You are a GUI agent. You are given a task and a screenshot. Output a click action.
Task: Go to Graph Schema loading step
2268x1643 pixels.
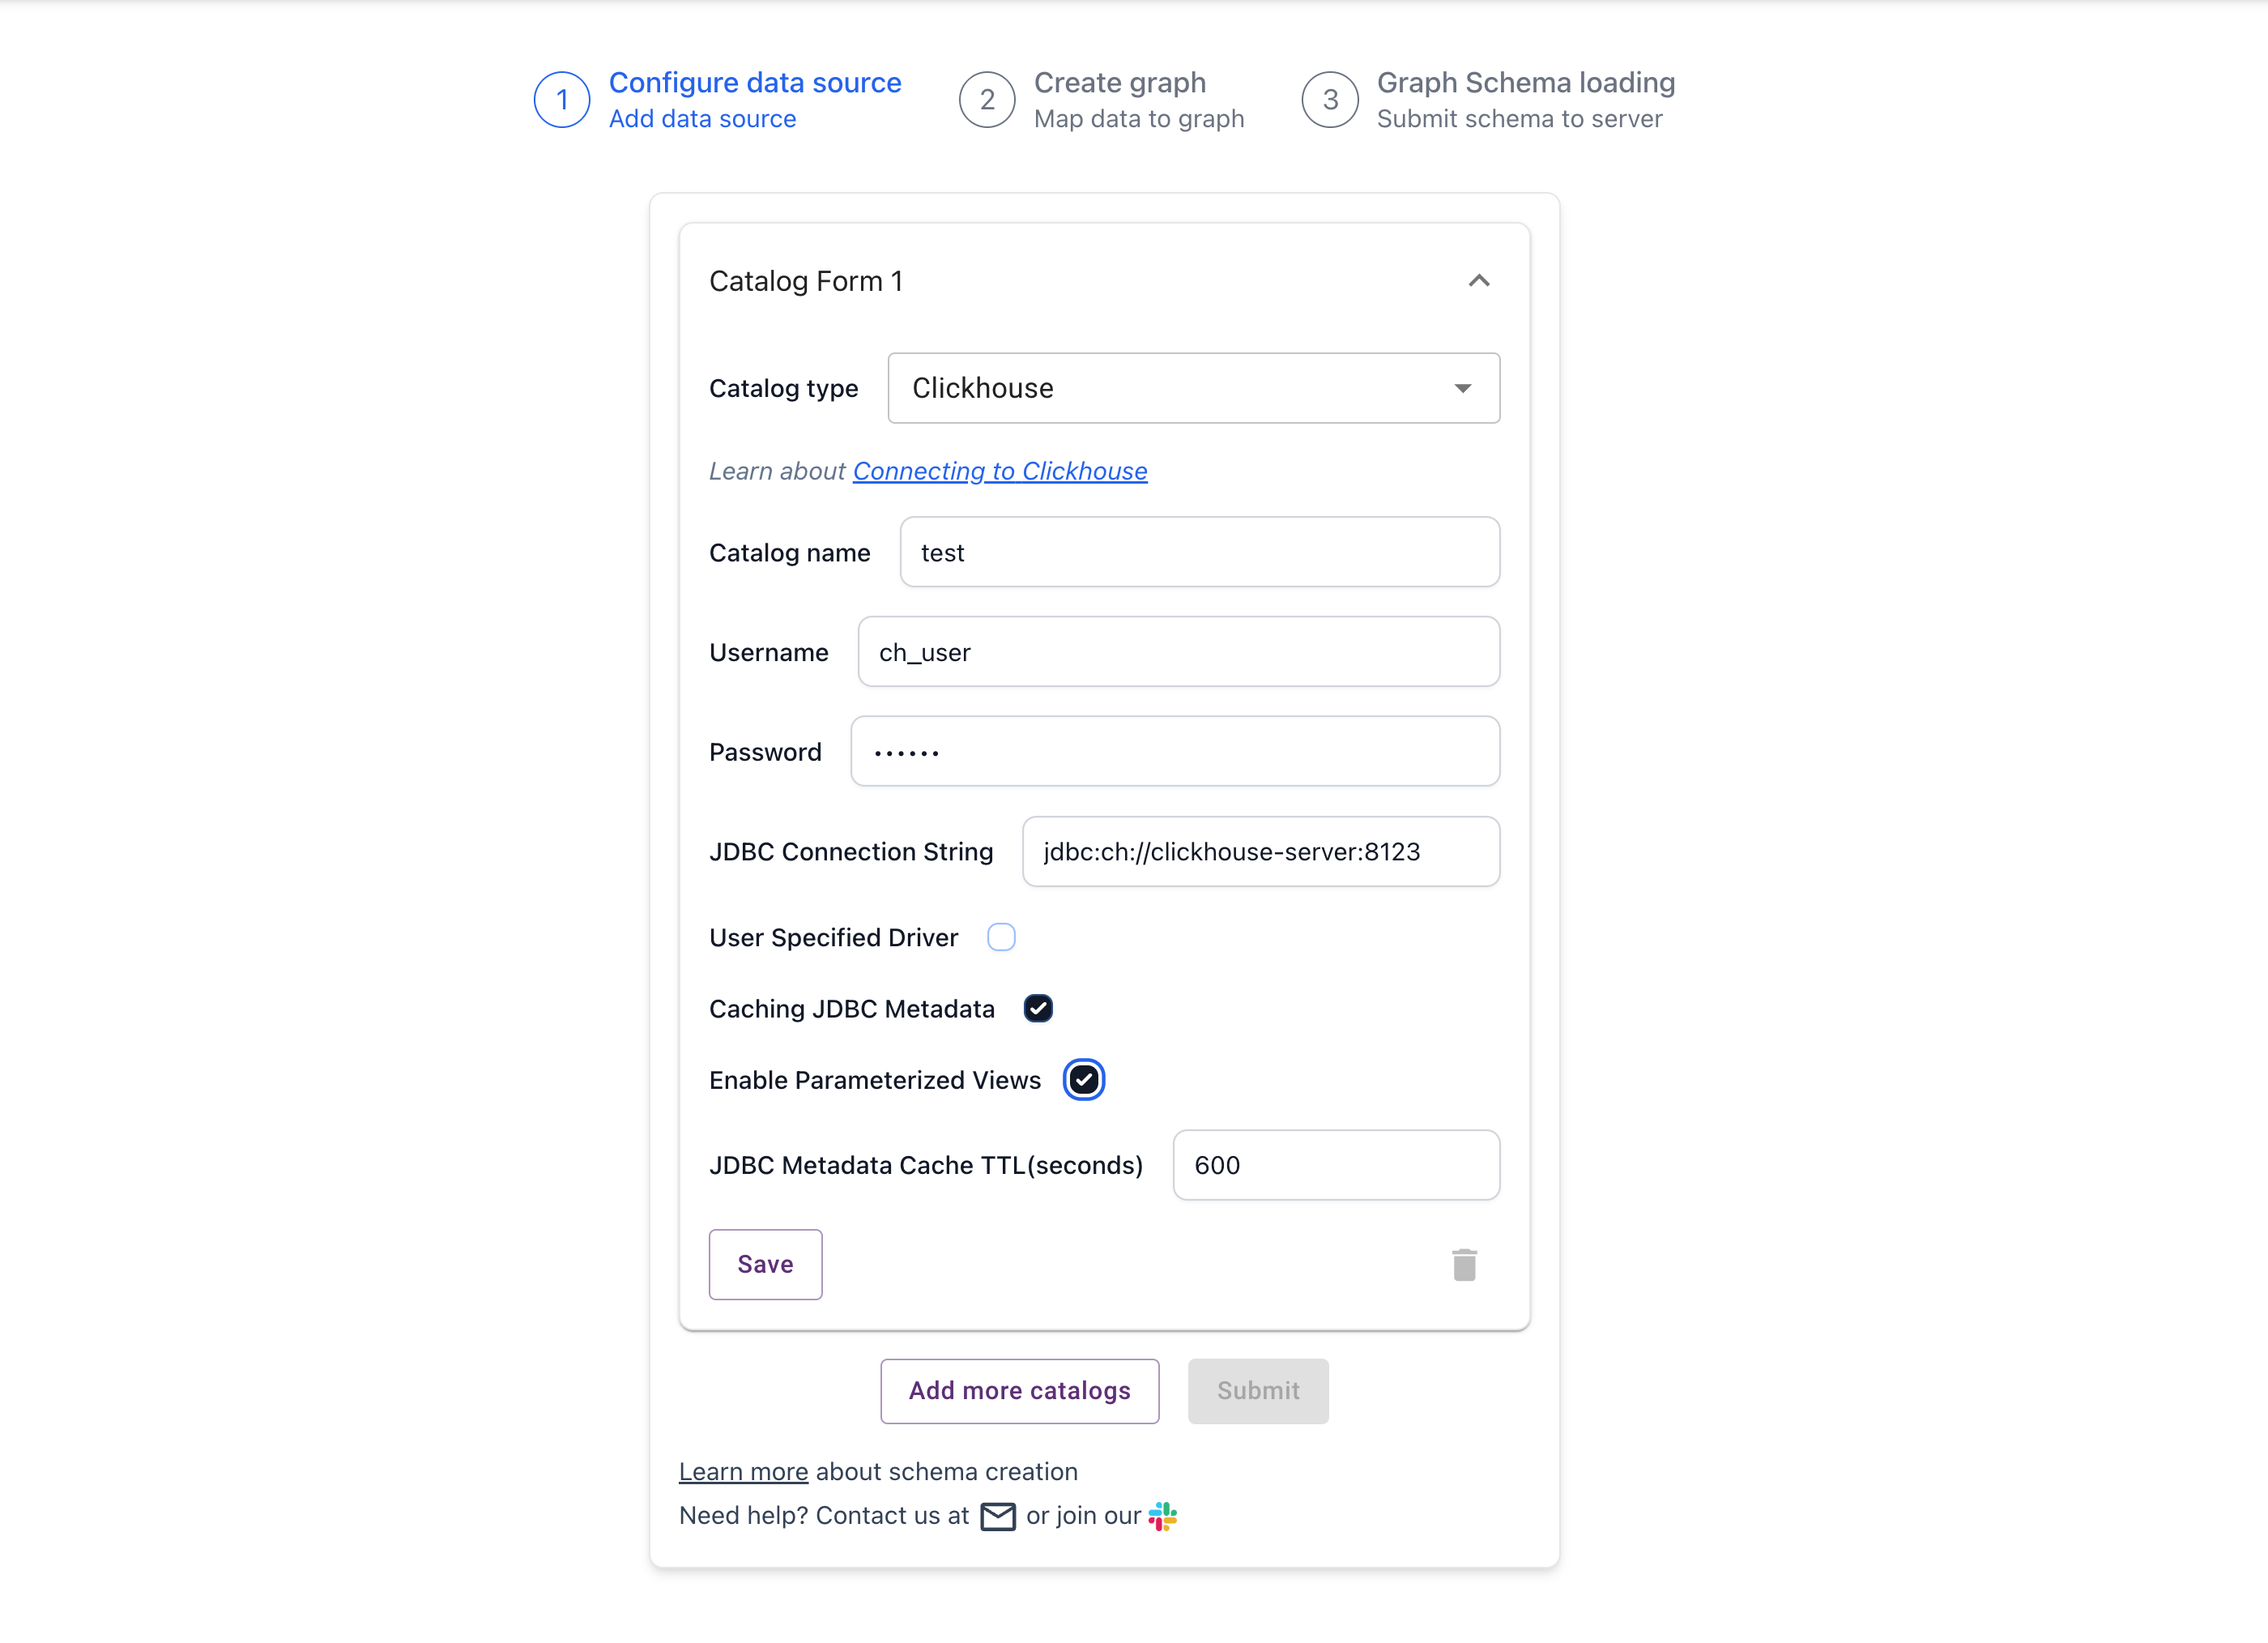point(1525,83)
